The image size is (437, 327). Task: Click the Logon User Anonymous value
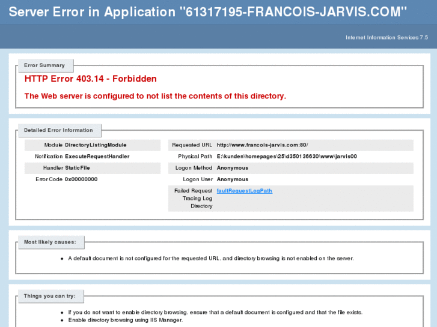pos(233,179)
